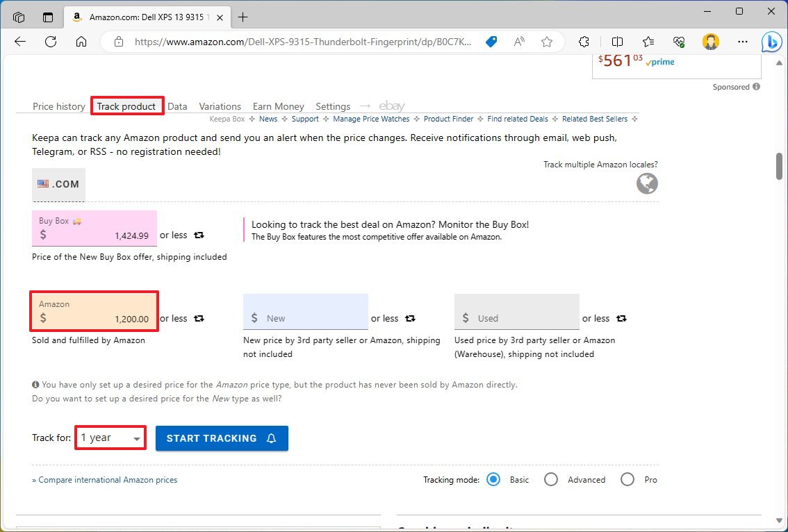This screenshot has width=788, height=532.
Task: Click the page vertical scrollbar thumb
Action: coord(779,166)
